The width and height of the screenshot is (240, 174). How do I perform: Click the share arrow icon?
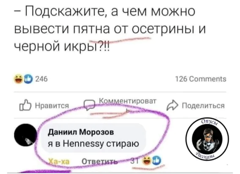[172, 105]
